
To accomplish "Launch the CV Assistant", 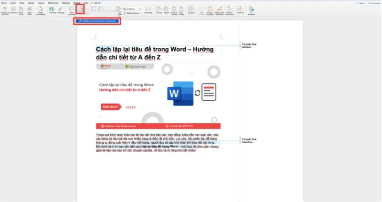I will (x=251, y=11).
